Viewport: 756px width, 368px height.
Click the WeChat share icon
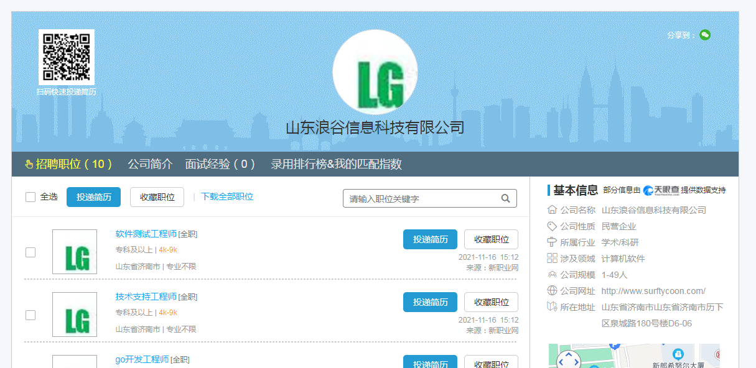tap(704, 35)
